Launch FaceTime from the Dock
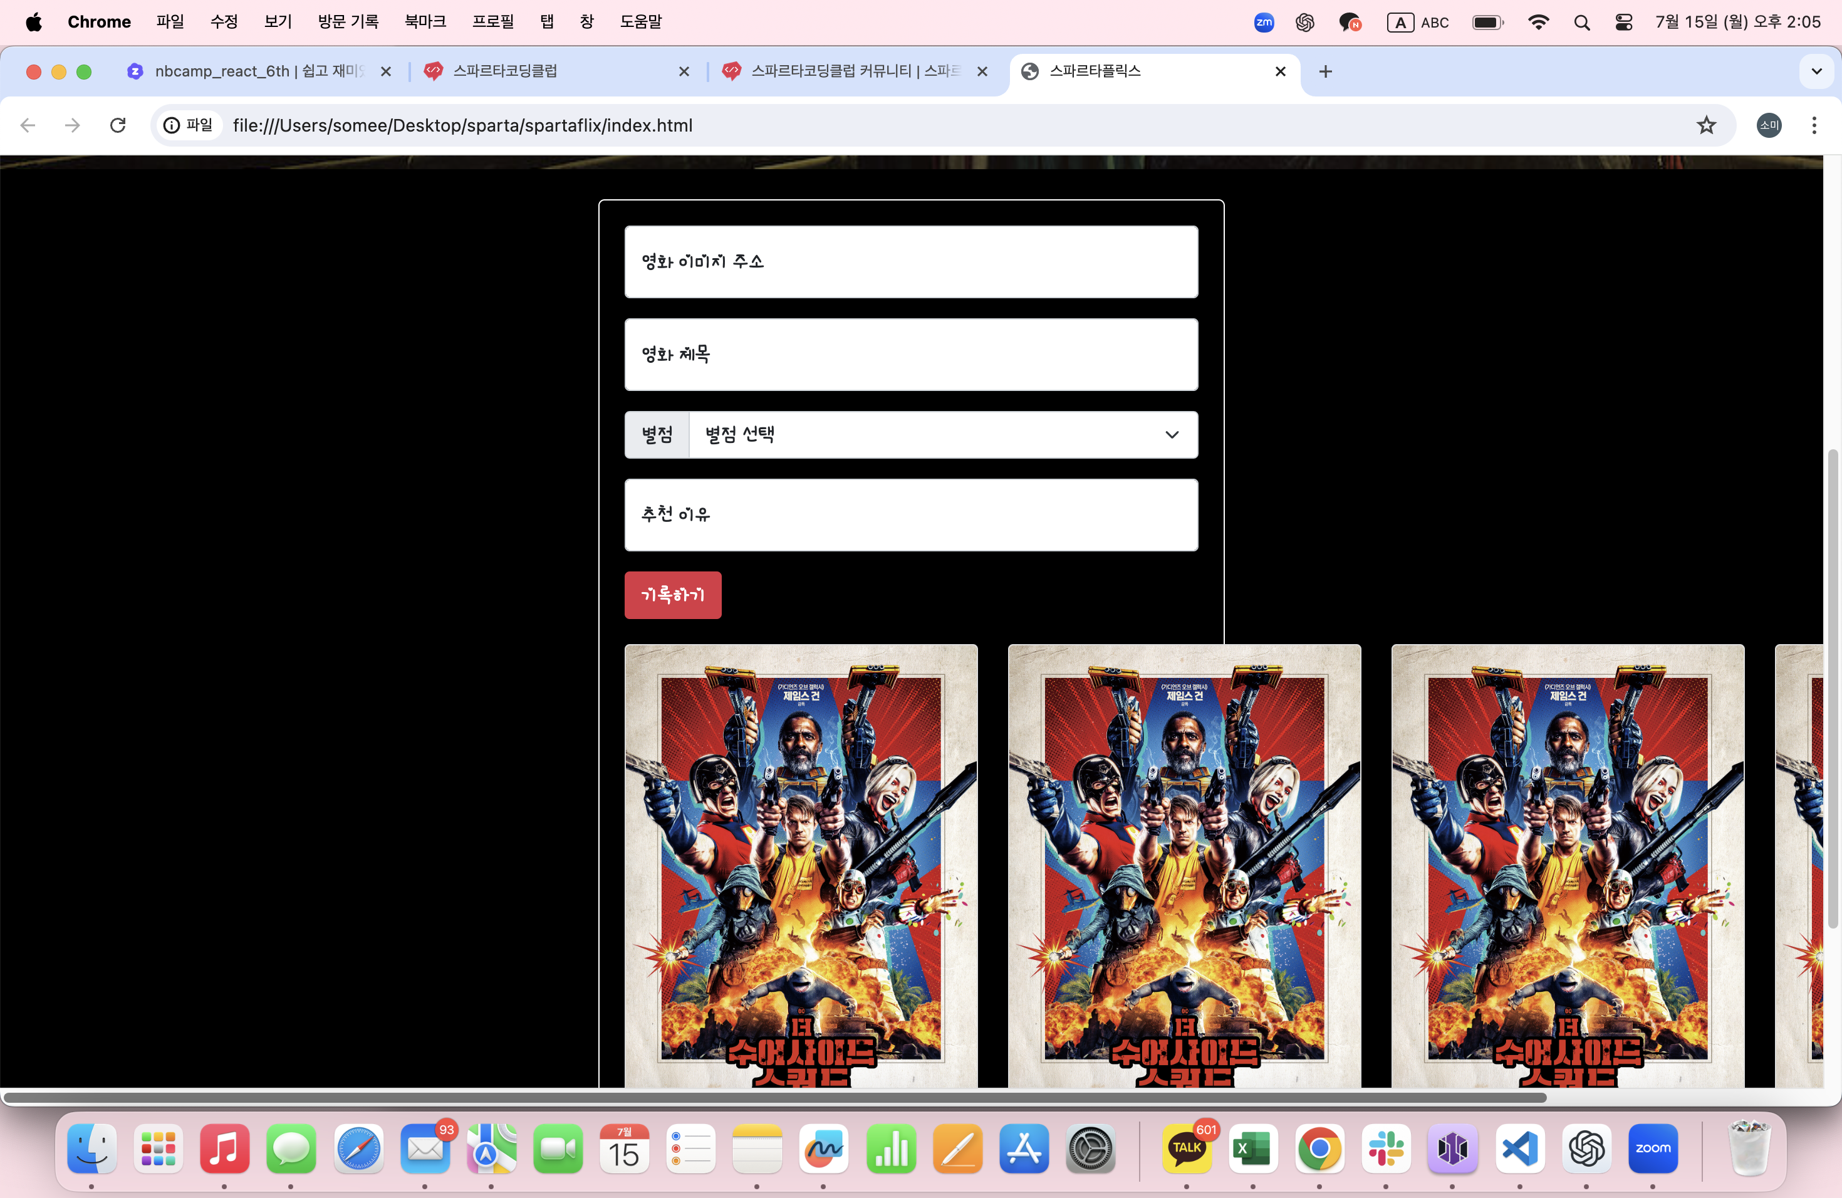This screenshot has height=1198, width=1842. (x=558, y=1149)
